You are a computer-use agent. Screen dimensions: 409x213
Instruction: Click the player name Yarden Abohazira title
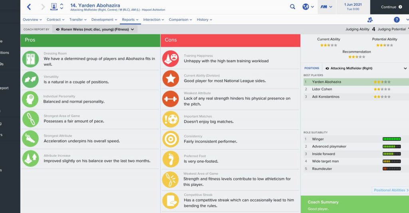tap(95, 5)
